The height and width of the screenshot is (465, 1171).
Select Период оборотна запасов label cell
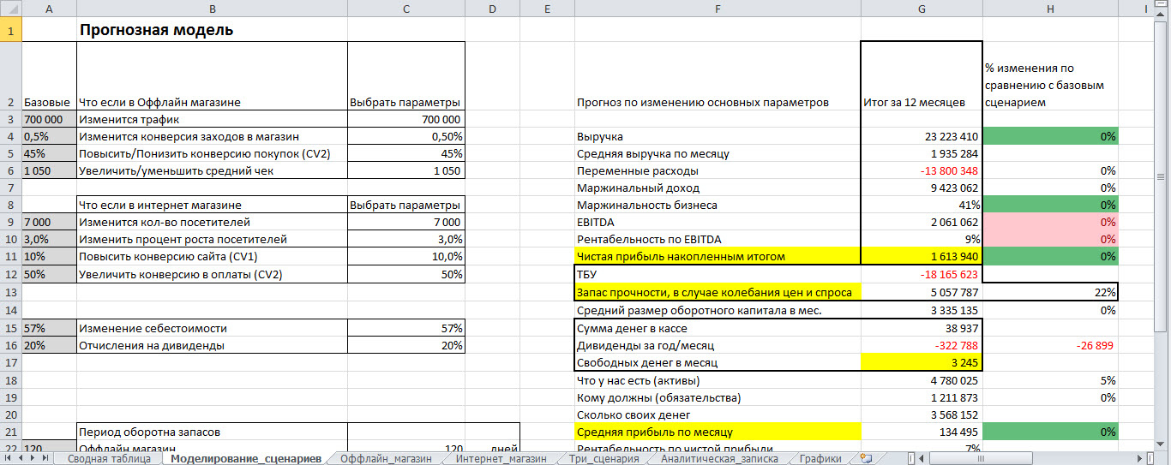click(212, 432)
